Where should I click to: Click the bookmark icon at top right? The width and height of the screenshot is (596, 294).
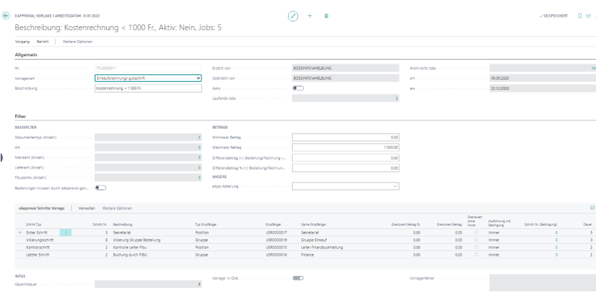click(x=581, y=16)
